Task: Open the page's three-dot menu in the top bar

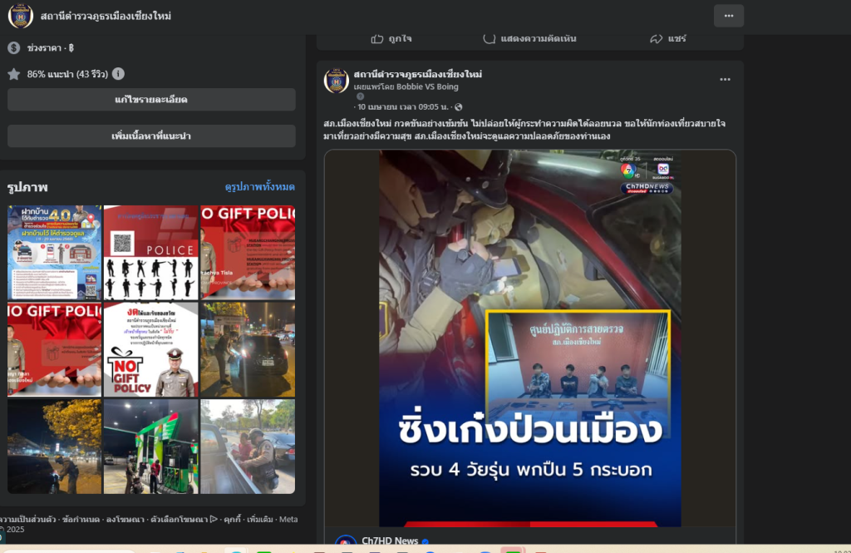Action: tap(728, 16)
